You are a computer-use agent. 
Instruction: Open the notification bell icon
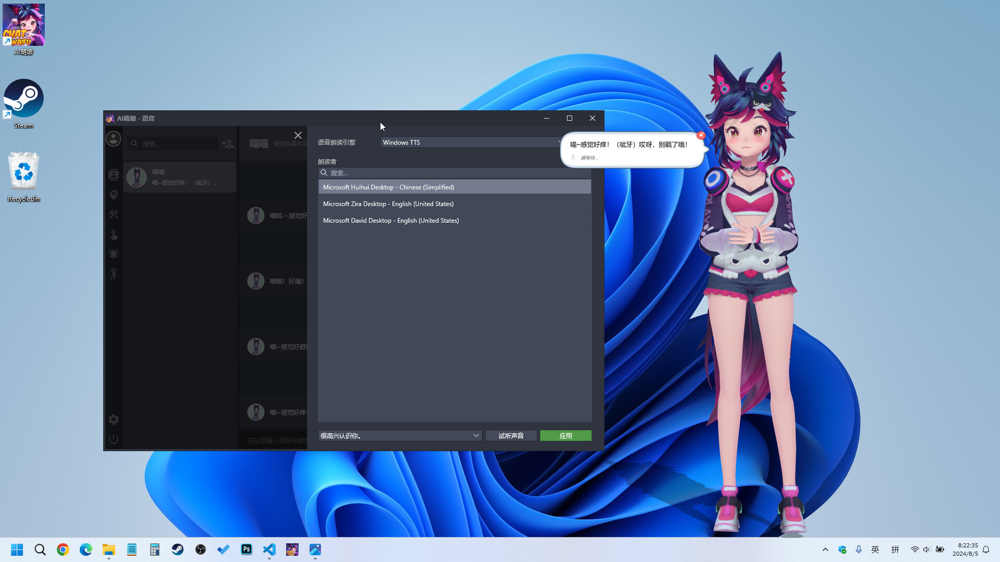click(x=113, y=254)
